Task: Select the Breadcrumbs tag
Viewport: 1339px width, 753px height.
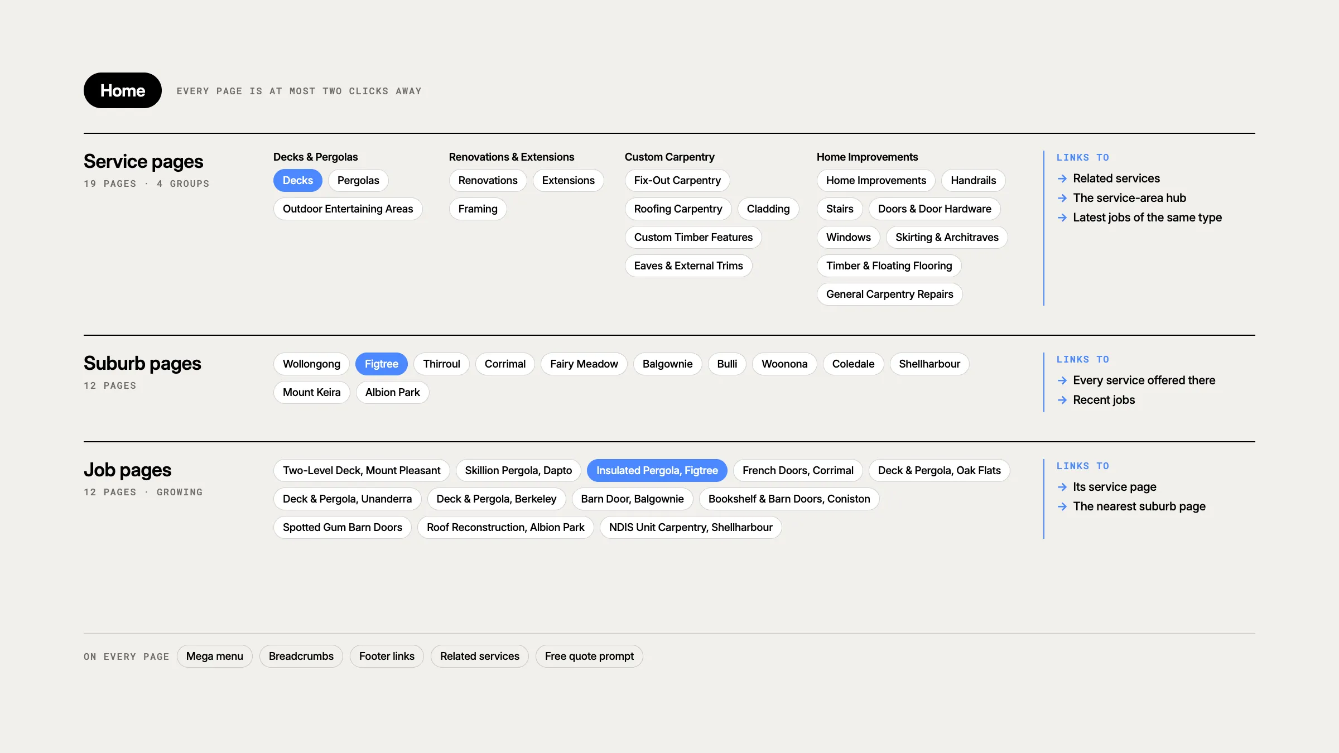Action: pyautogui.click(x=301, y=656)
